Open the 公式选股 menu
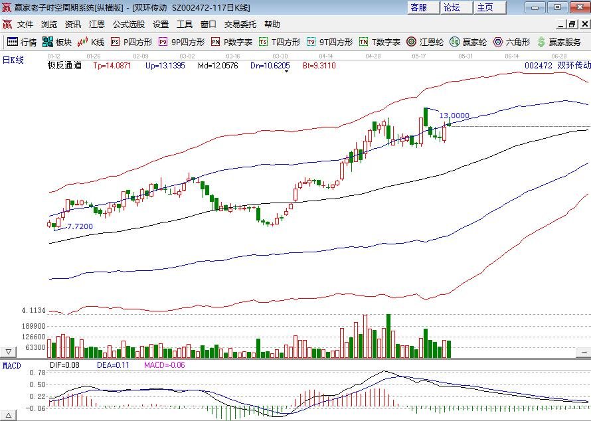The width and height of the screenshot is (591, 421). [129, 24]
